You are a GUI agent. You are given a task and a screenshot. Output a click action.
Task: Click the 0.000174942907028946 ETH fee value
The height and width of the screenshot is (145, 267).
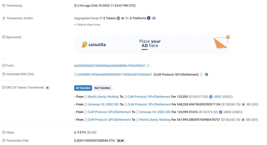(x=94, y=141)
